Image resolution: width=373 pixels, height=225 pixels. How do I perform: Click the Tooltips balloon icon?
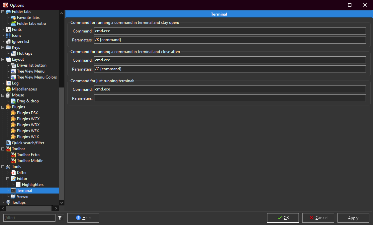(x=8, y=202)
